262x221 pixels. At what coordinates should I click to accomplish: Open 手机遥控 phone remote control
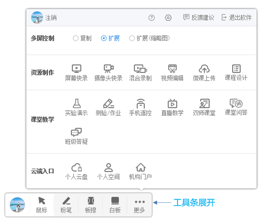(x=140, y=107)
